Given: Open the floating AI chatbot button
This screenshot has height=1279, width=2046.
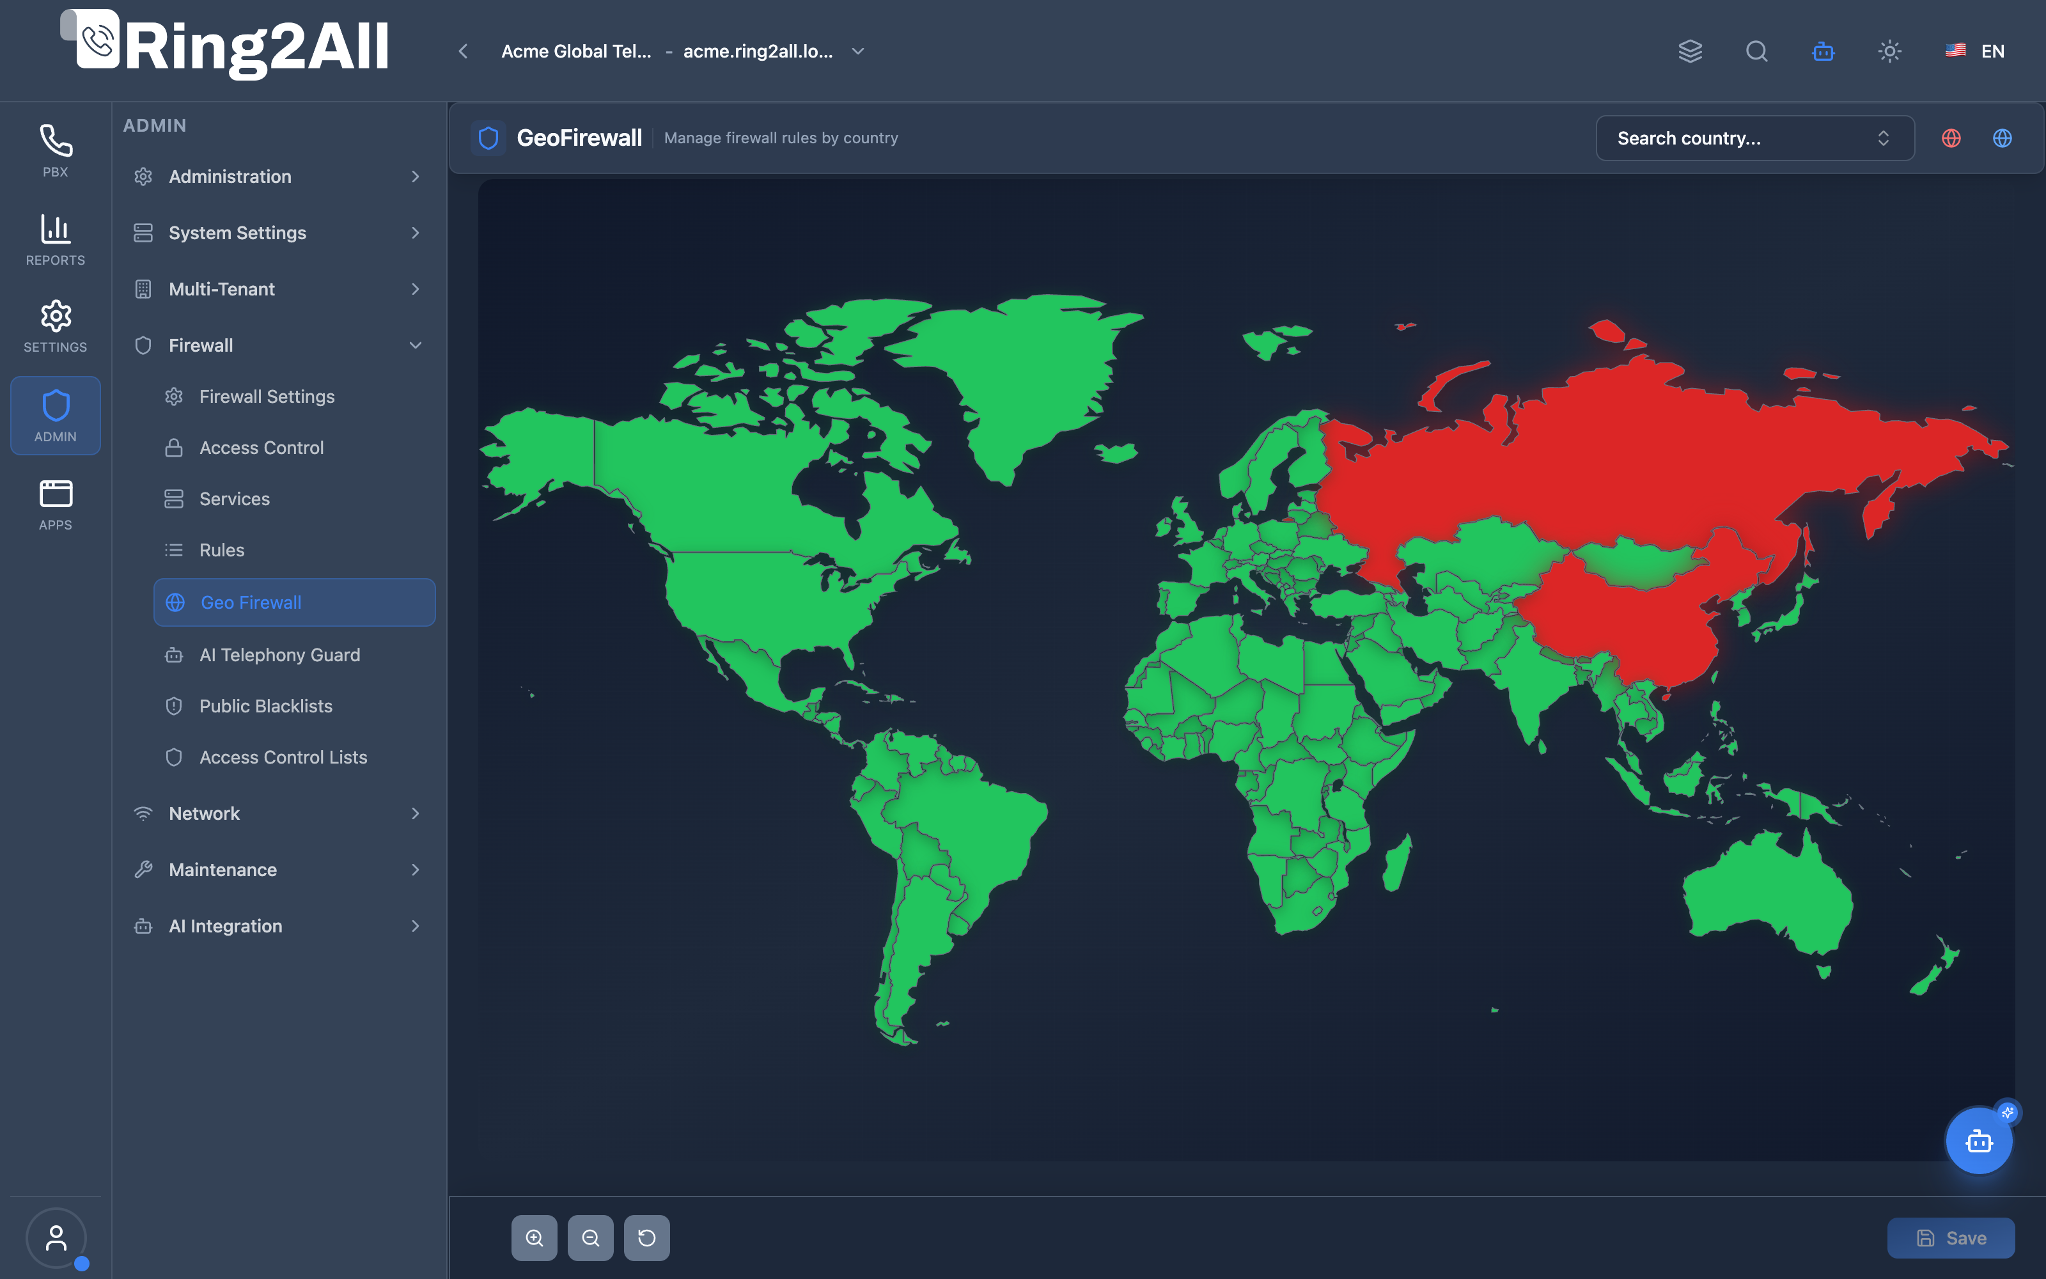Looking at the screenshot, I should (1980, 1141).
